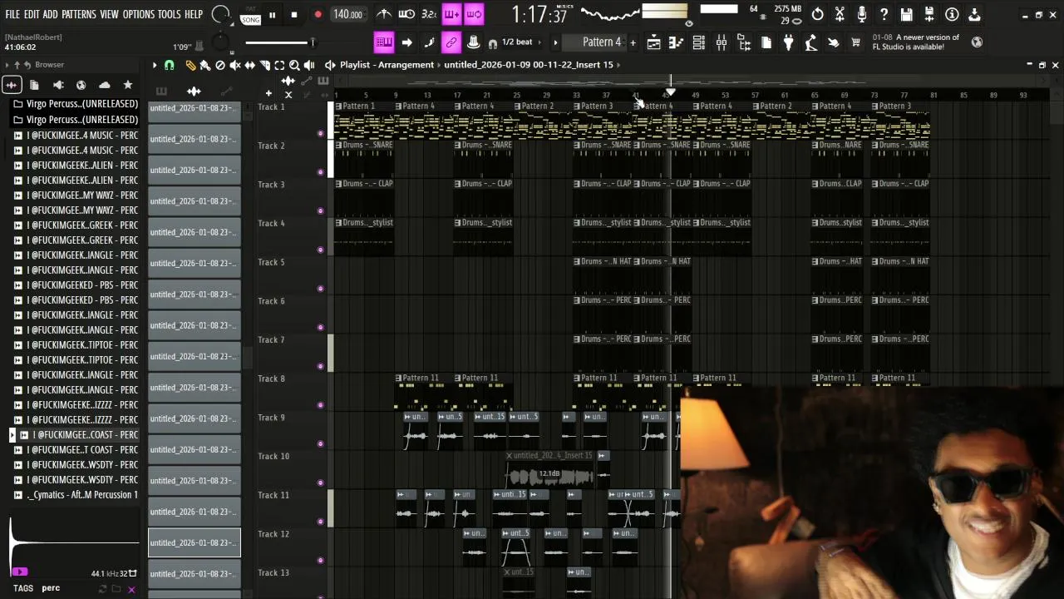Mute Track 6 with its dot
Image resolution: width=1064 pixels, height=599 pixels.
coord(321,327)
